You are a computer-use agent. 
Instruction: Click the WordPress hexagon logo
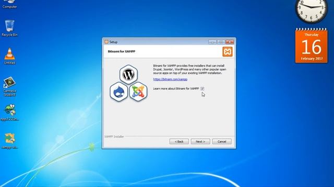pos(128,74)
